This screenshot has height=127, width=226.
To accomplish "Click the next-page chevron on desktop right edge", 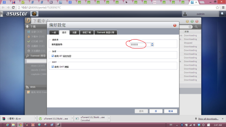I will pyautogui.click(x=221, y=55).
